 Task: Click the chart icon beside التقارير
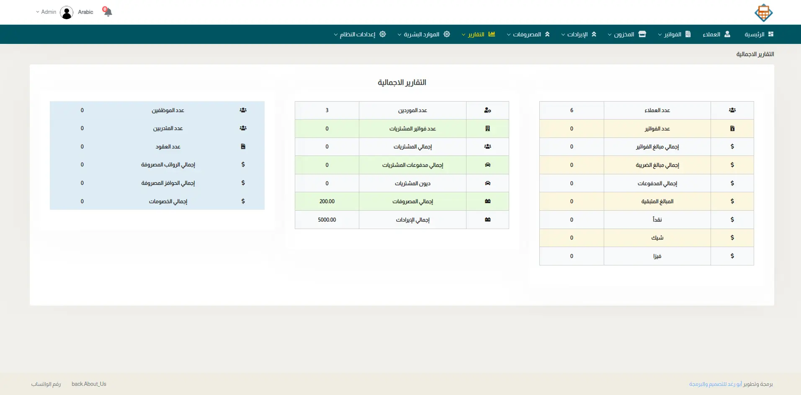(492, 34)
